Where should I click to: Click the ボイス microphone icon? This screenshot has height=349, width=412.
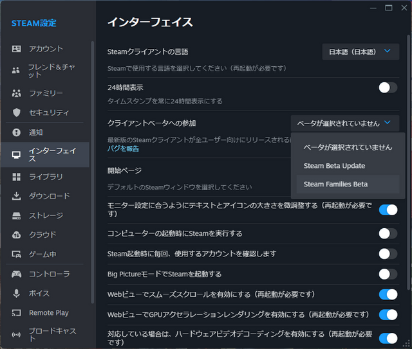(17, 294)
